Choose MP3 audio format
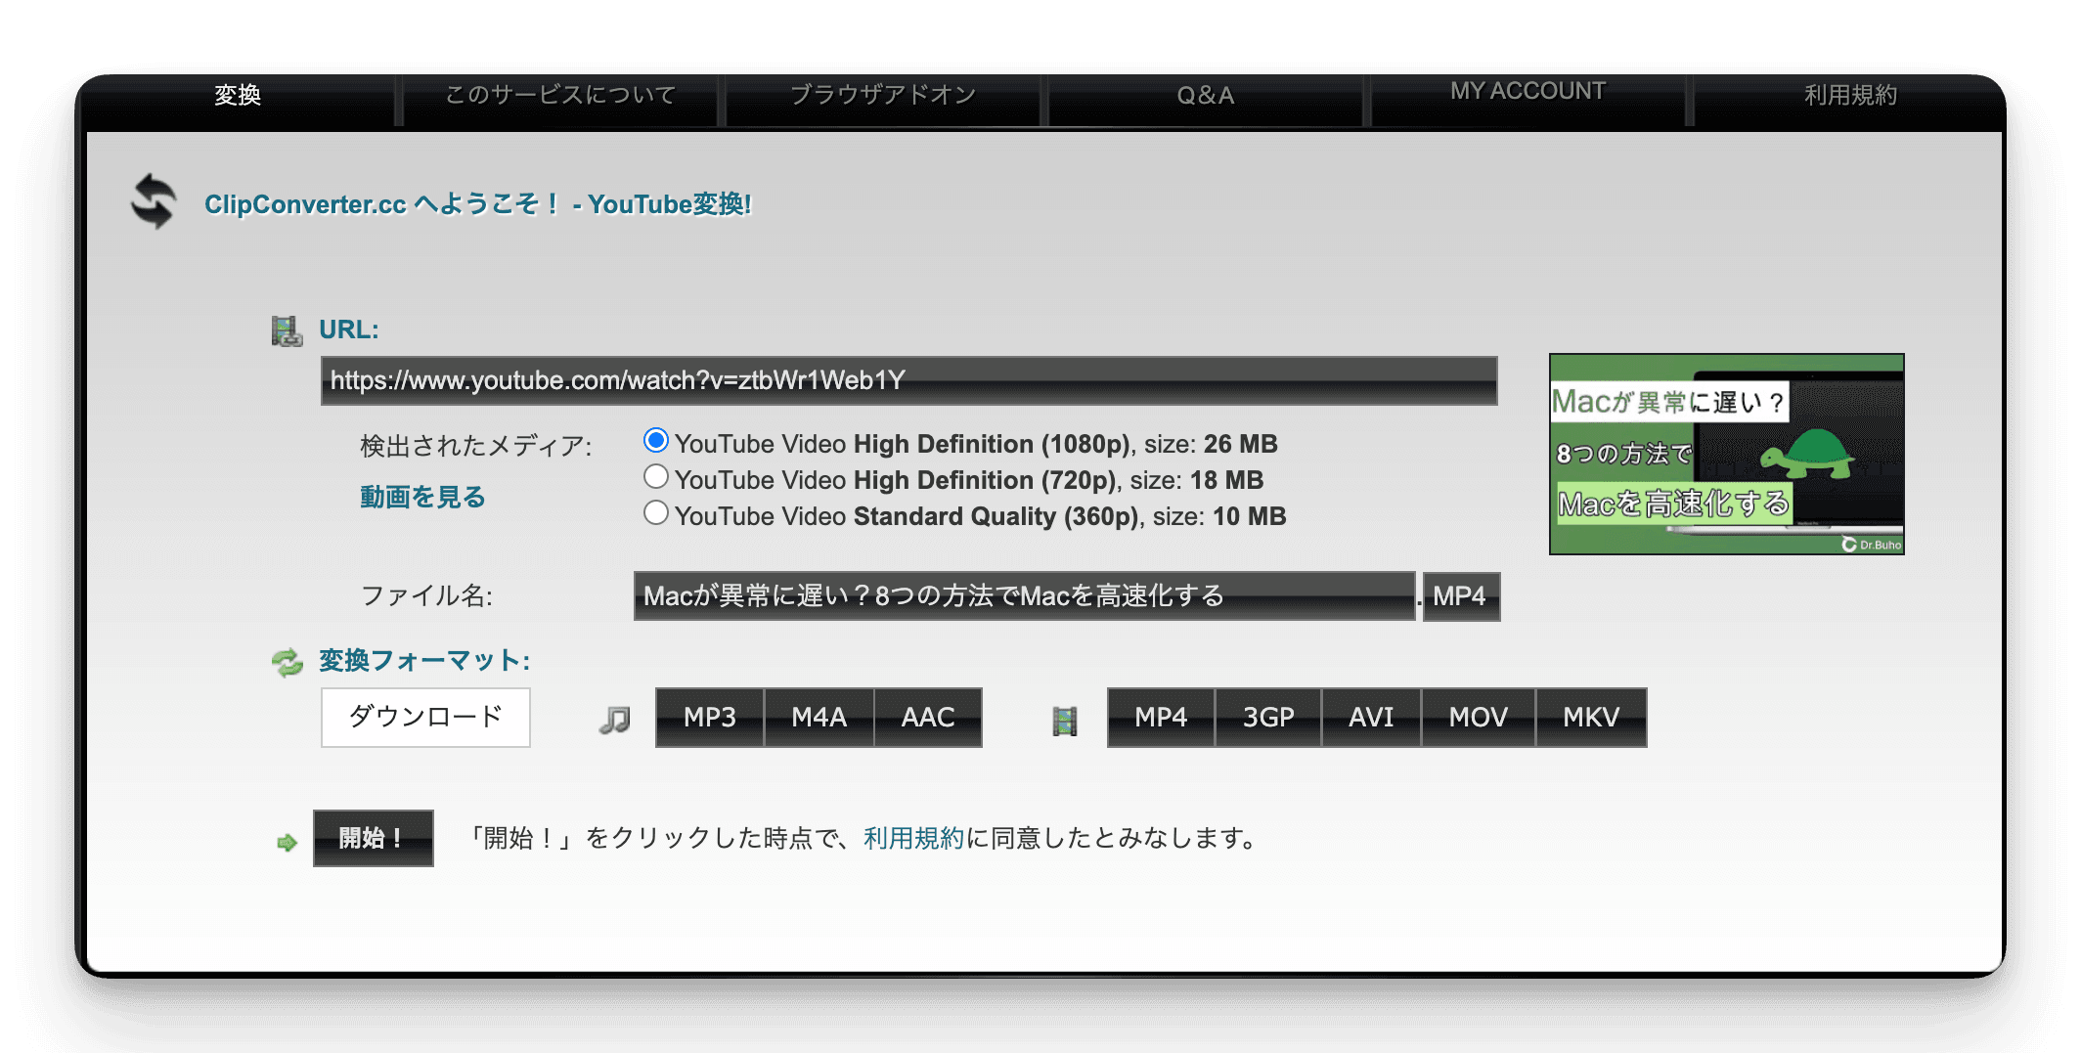This screenshot has height=1053, width=2081. (710, 718)
